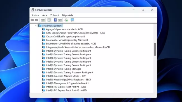Select the Systémová zařízení category
This screenshot has width=182, height=102.
[52, 26]
